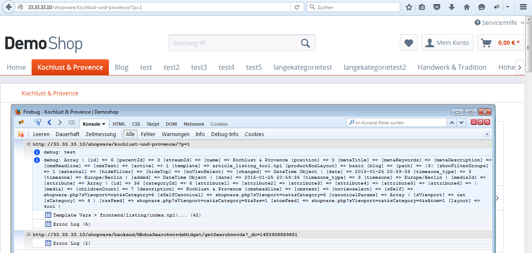The width and height of the screenshot is (532, 253).
Task: Filter console by Cookies
Action: pos(254,134)
